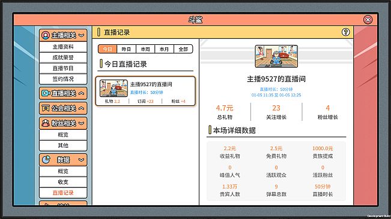Expand the 直播相关 section chevron
Screen dimensions: 391x219
[81, 93]
